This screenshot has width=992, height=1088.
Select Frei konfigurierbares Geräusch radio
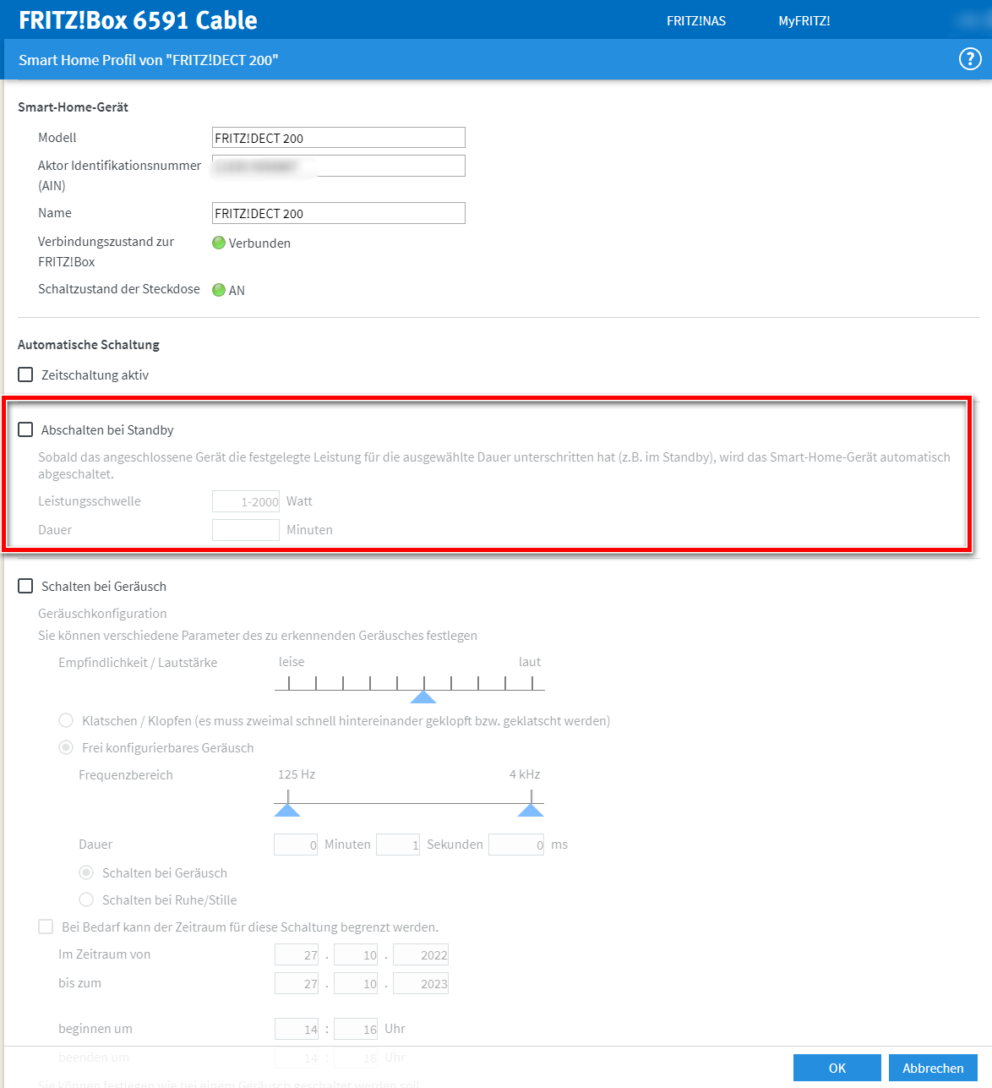pyautogui.click(x=66, y=747)
